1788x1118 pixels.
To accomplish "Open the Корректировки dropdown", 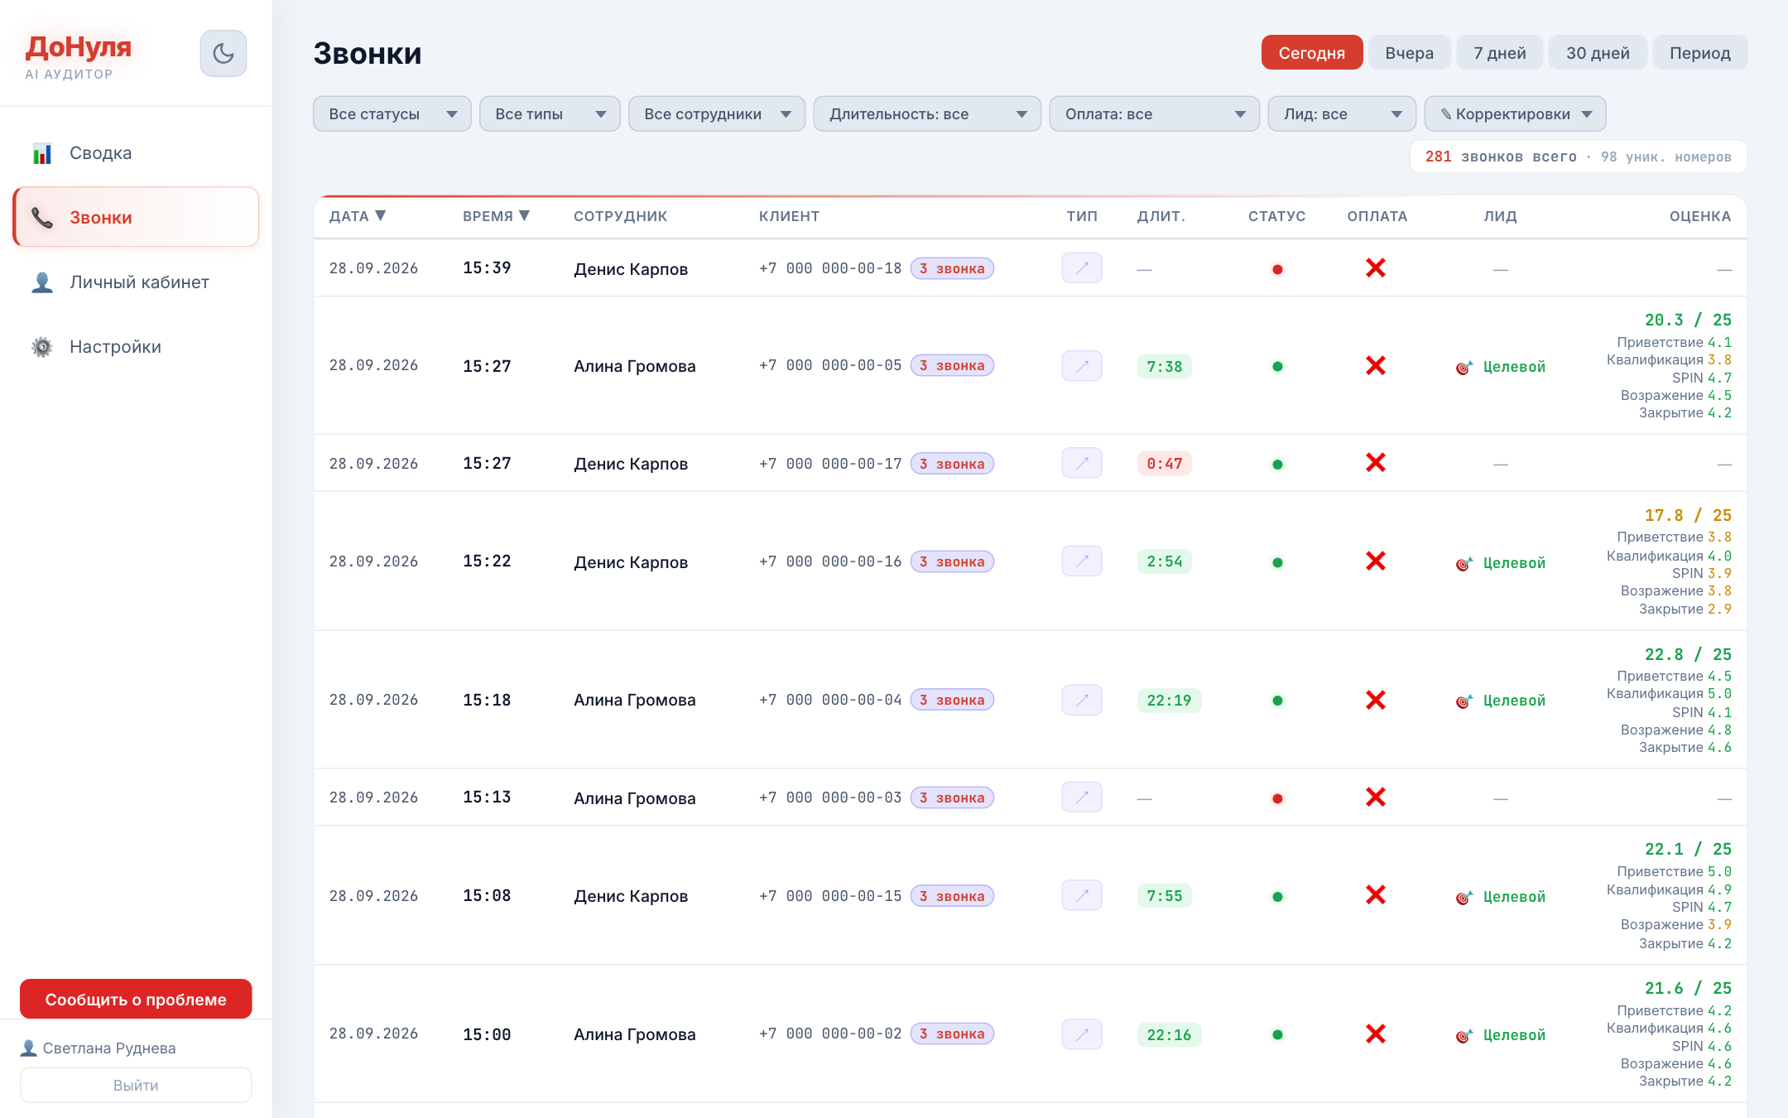I will pos(1515,114).
